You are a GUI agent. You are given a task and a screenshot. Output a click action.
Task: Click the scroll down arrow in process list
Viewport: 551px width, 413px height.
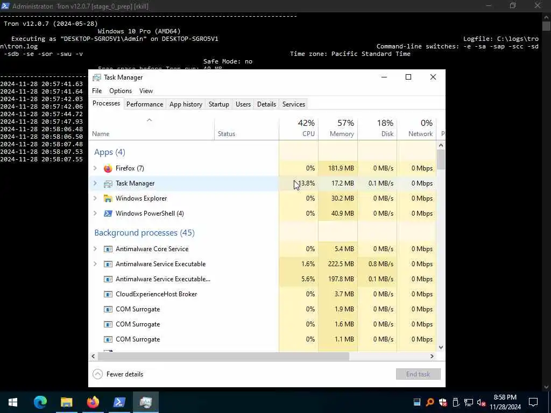pos(441,347)
